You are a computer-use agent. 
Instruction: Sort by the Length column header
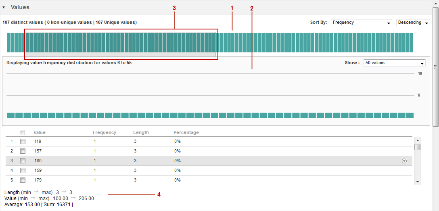coord(141,132)
